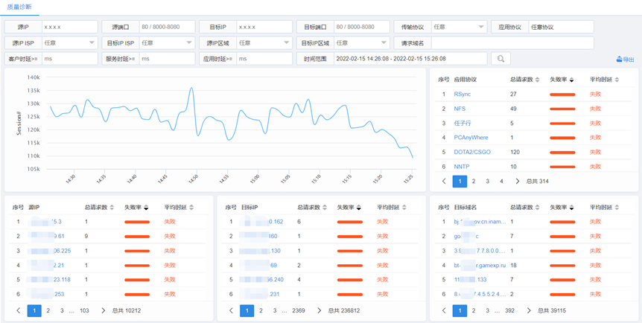Sort target domain table by 平均时延
Screen dimensions: 642x323
[617, 208]
